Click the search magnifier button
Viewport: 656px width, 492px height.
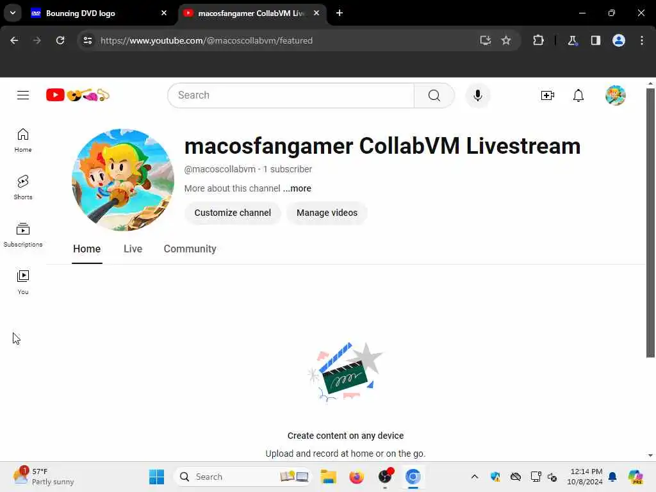(434, 95)
